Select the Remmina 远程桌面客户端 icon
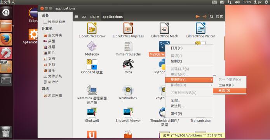This screenshot has height=140, width=270. click(x=92, y=90)
